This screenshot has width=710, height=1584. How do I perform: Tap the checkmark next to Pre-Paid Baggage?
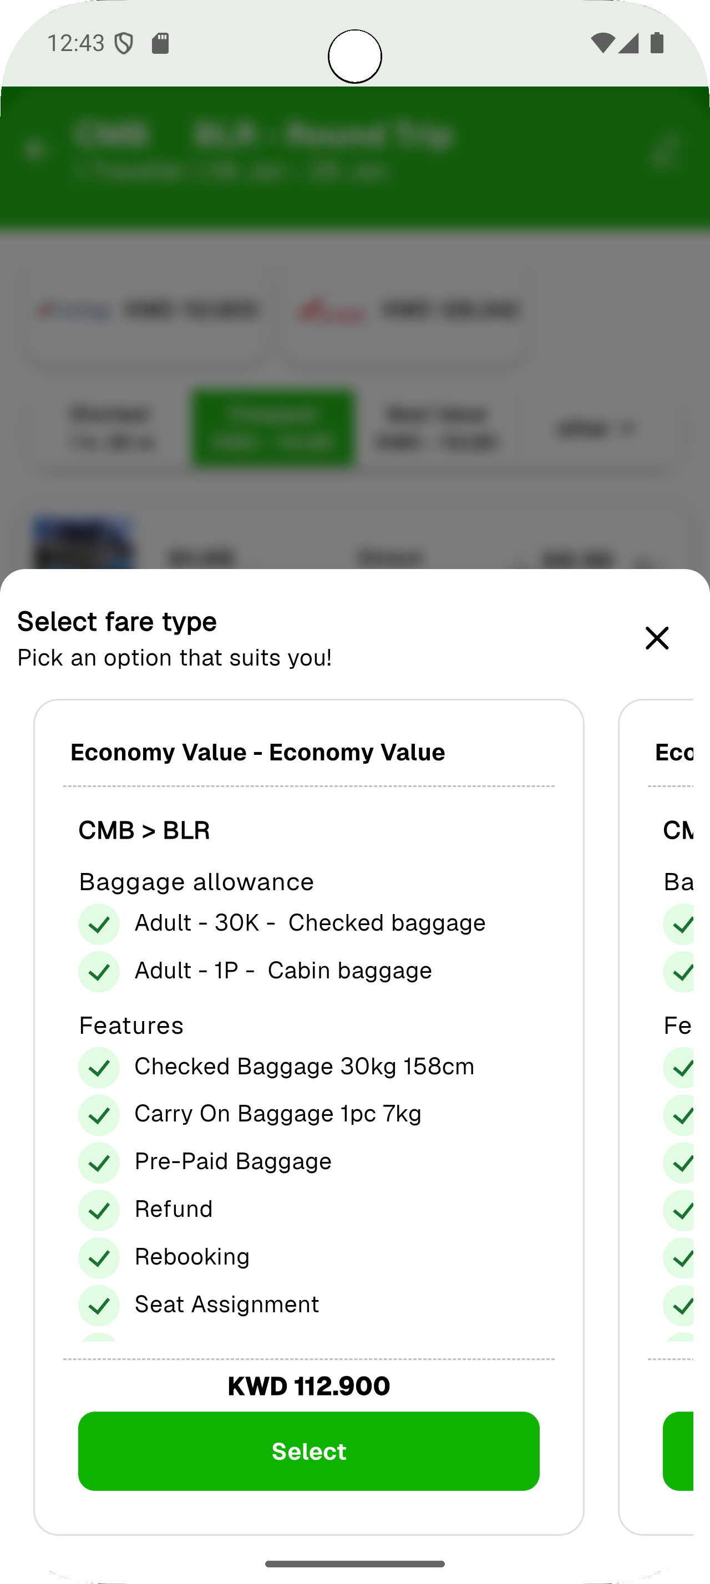click(99, 1162)
